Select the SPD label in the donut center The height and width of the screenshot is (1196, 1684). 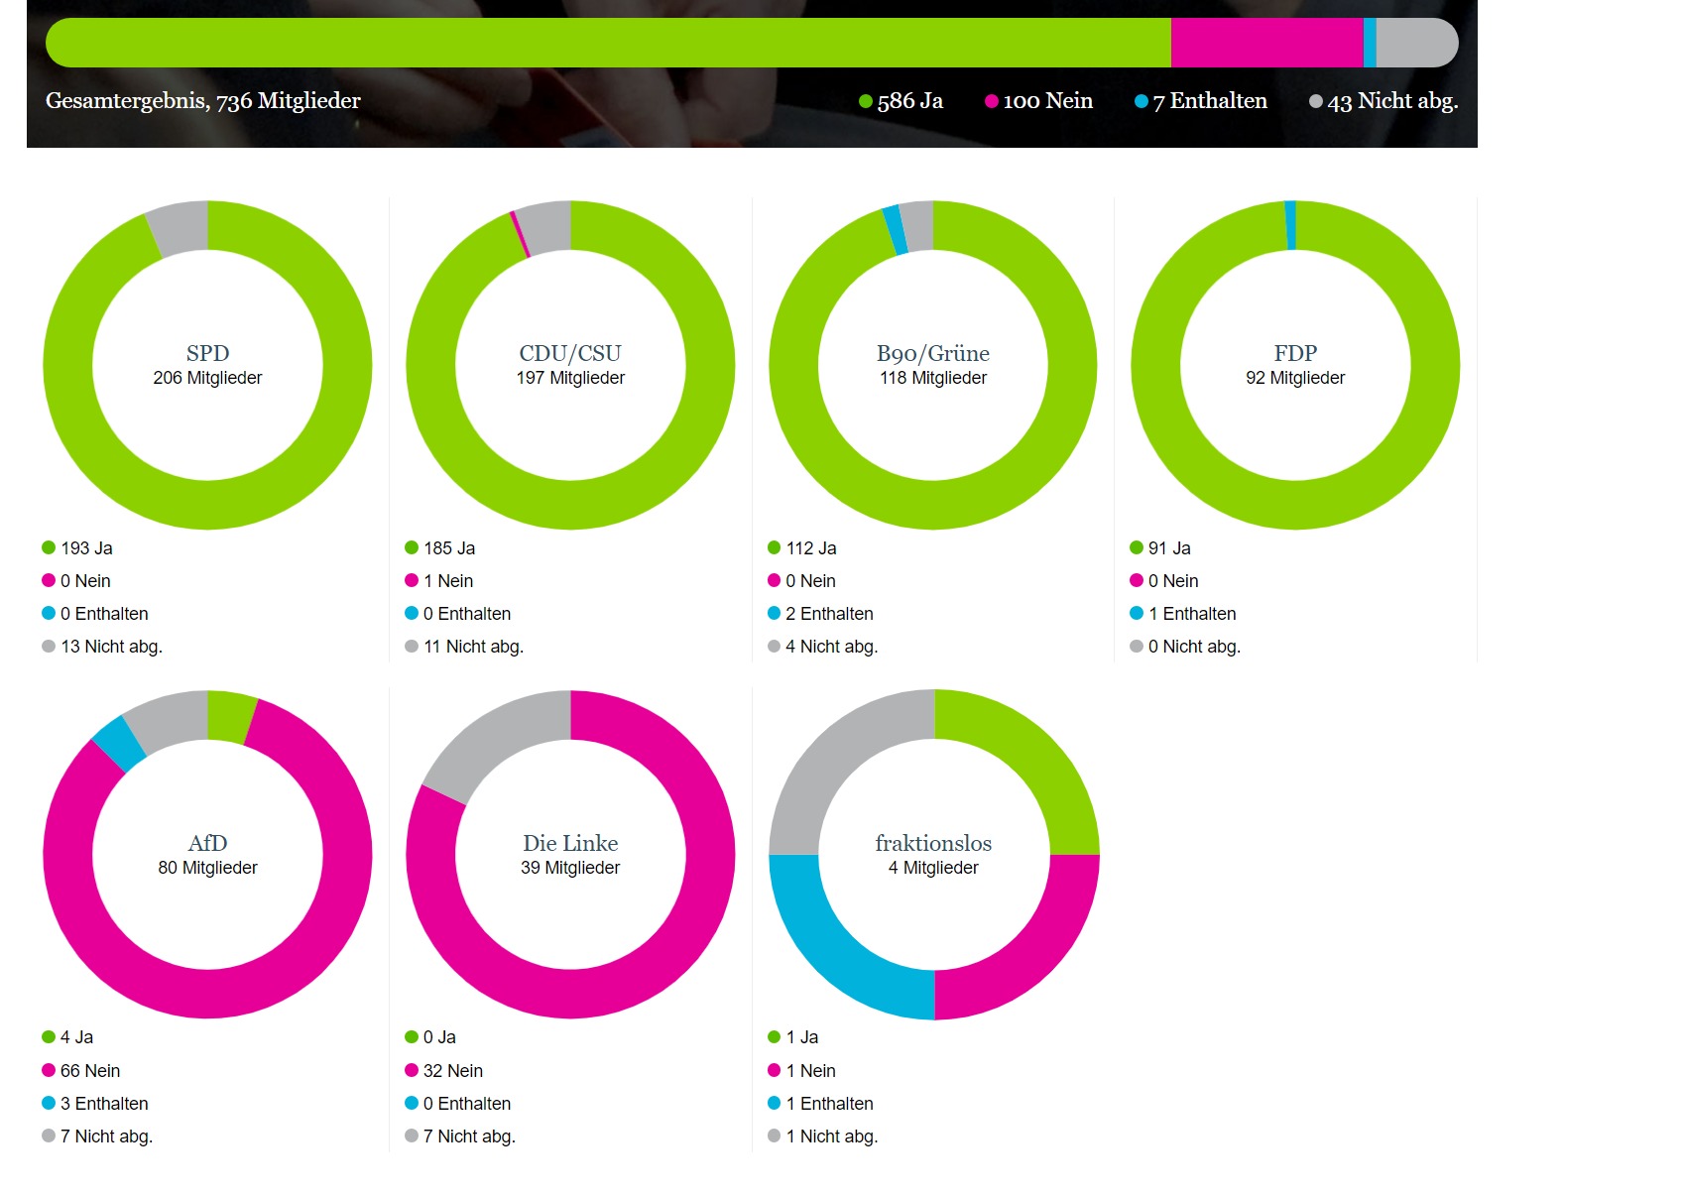(207, 353)
